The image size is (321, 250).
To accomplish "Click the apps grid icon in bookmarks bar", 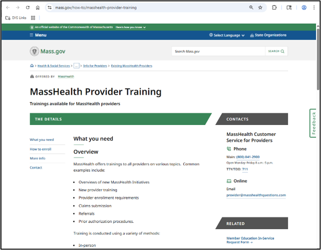I will pyautogui.click(x=33, y=18).
